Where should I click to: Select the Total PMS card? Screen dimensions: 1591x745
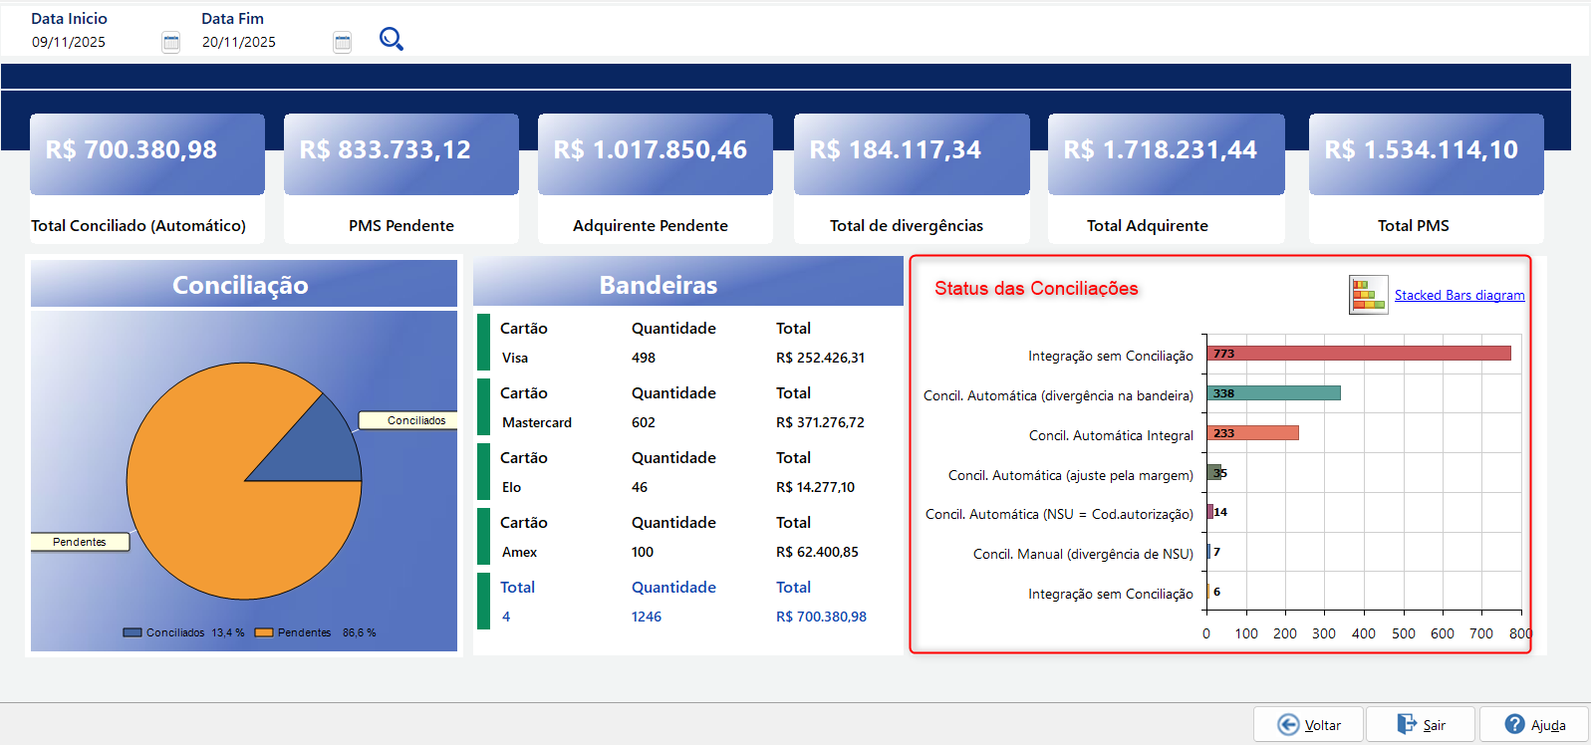click(x=1427, y=178)
